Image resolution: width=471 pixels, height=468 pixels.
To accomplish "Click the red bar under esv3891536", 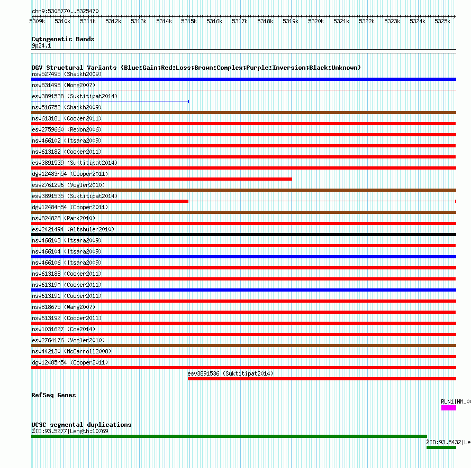I will coord(322,379).
